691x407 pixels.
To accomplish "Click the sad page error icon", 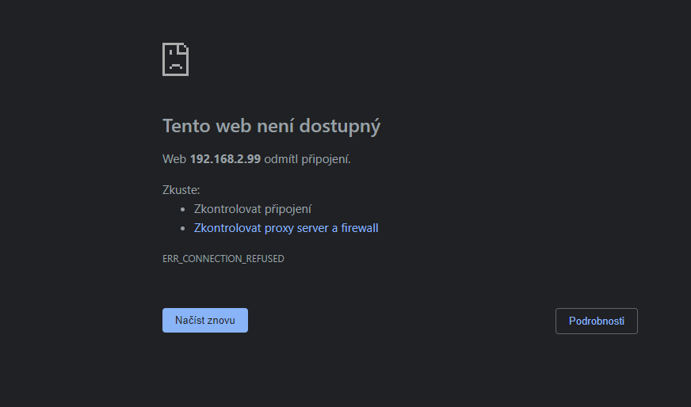I will [175, 59].
